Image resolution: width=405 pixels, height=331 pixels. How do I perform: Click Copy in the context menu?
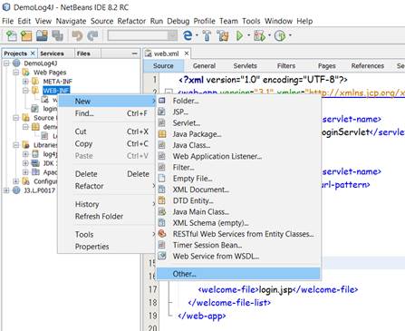[x=106, y=143]
